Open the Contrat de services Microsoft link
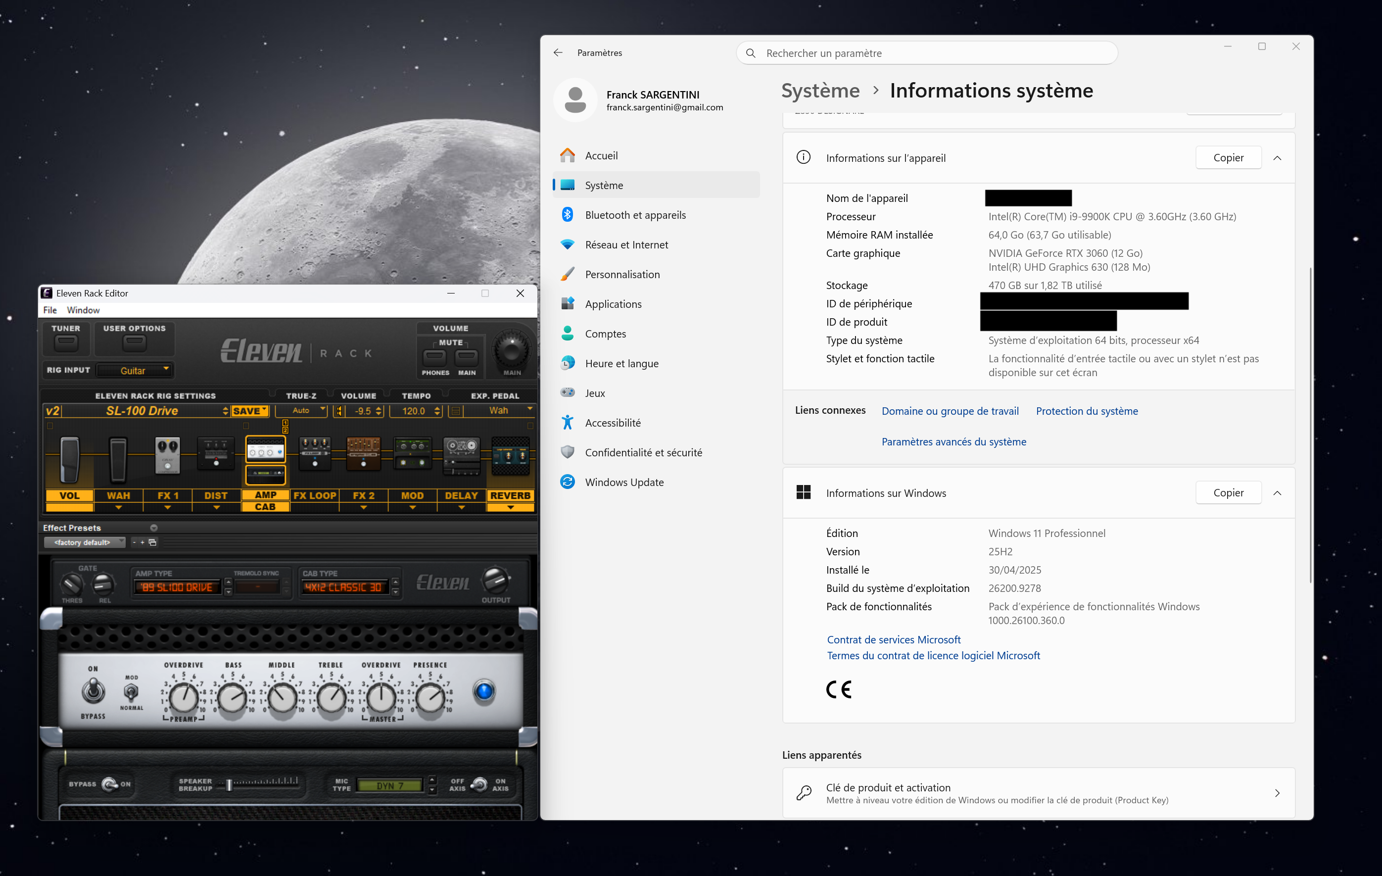Image resolution: width=1382 pixels, height=876 pixels. (894, 639)
